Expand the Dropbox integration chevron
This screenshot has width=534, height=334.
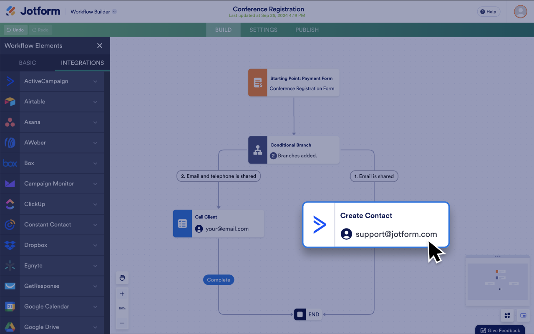(x=96, y=245)
